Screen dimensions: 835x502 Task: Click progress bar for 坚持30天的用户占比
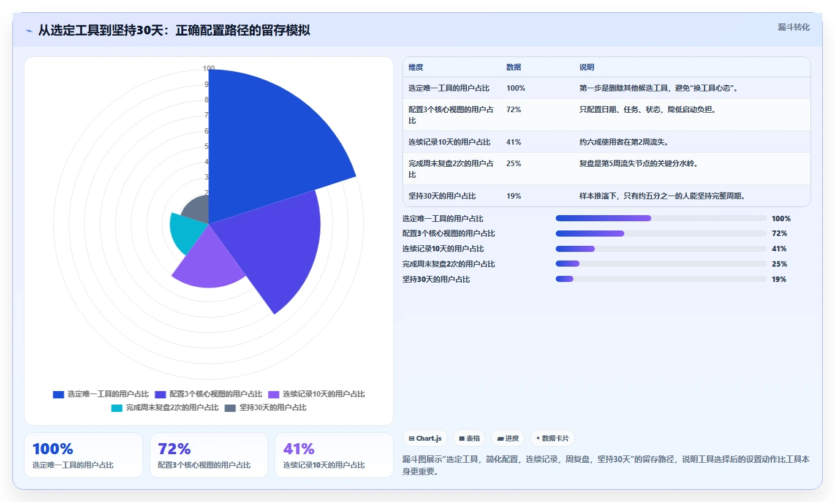(661, 279)
